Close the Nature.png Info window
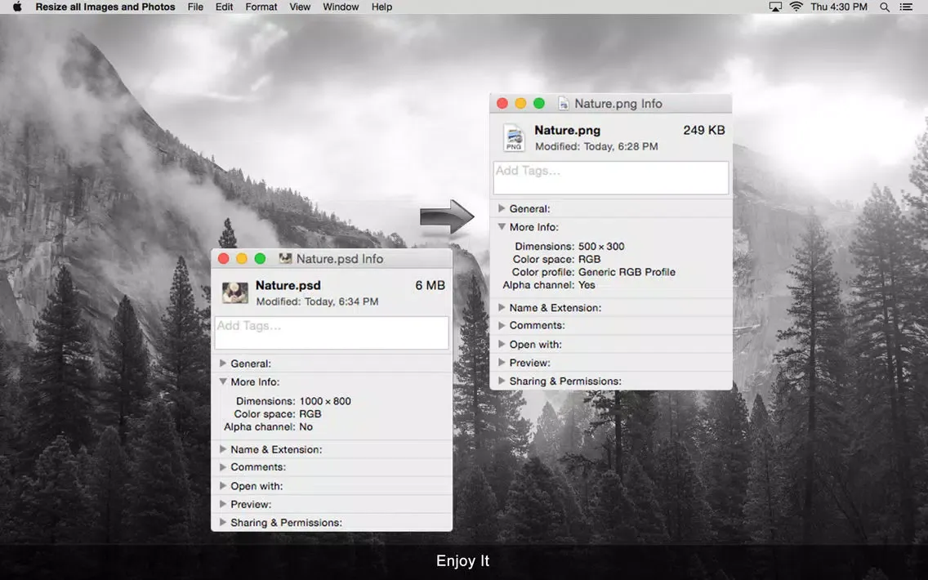Image resolution: width=928 pixels, height=580 pixels. point(502,104)
